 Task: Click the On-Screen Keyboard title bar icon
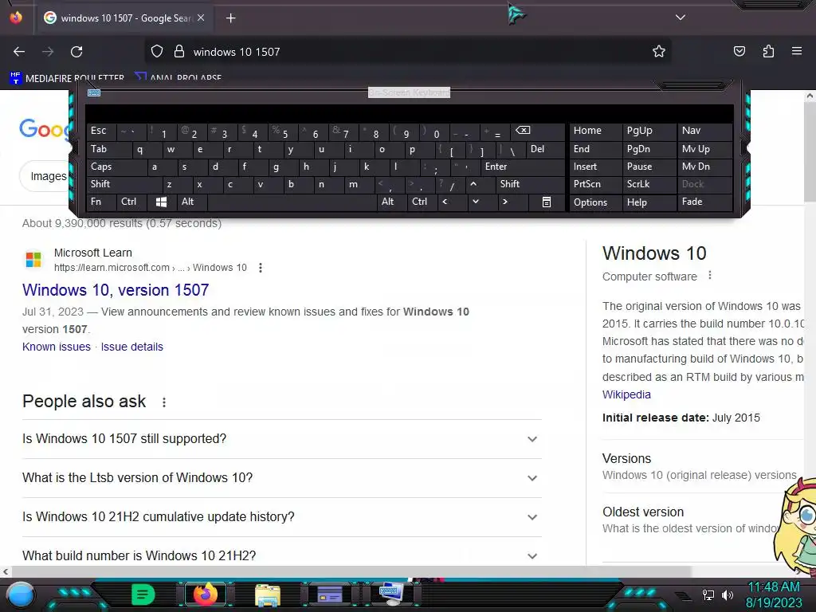(x=94, y=92)
